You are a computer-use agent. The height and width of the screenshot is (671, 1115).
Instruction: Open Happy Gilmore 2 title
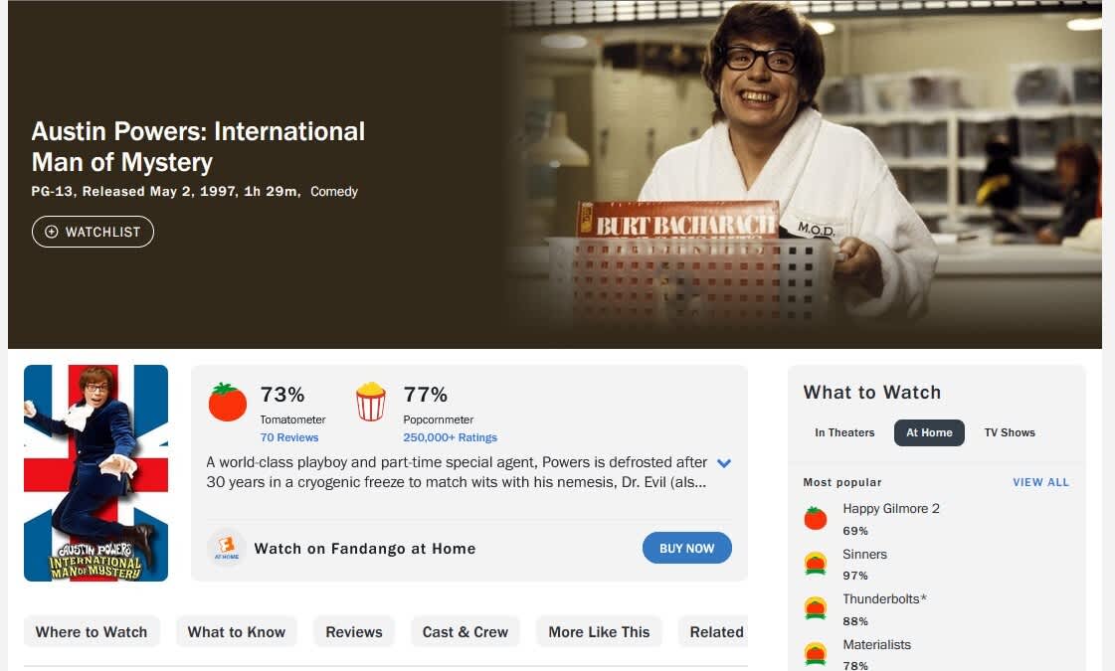click(891, 508)
